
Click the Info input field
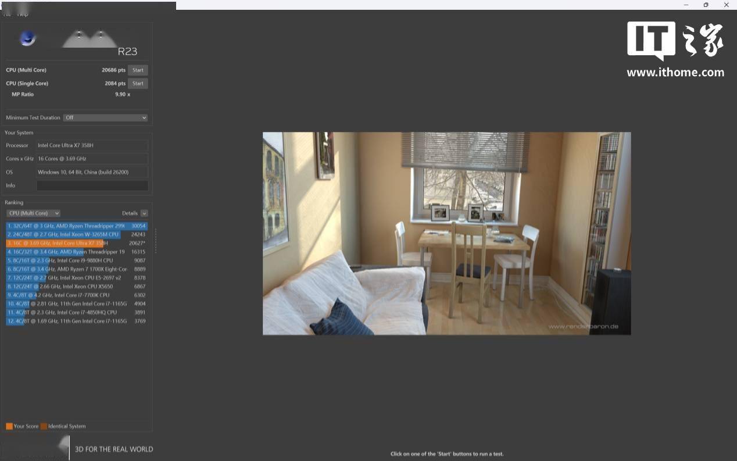point(92,185)
